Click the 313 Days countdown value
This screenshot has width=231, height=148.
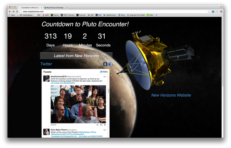click(50, 36)
